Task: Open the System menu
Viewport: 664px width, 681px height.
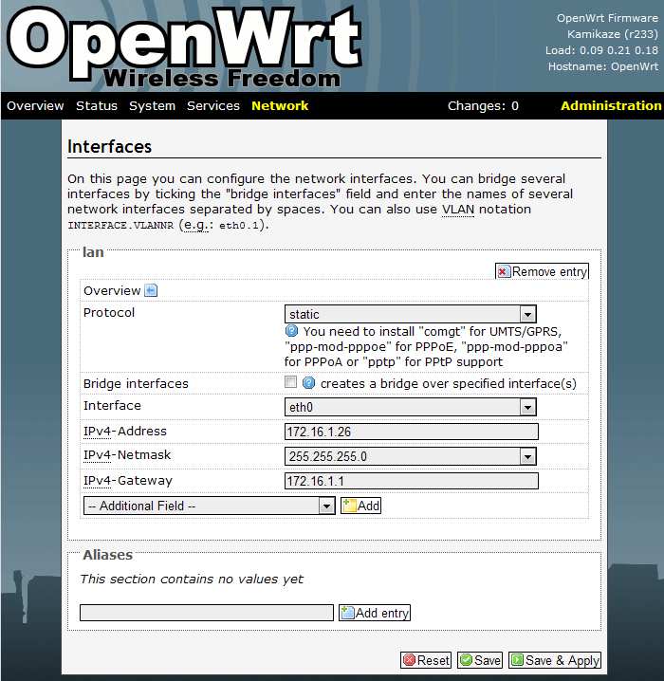Action: (x=152, y=105)
